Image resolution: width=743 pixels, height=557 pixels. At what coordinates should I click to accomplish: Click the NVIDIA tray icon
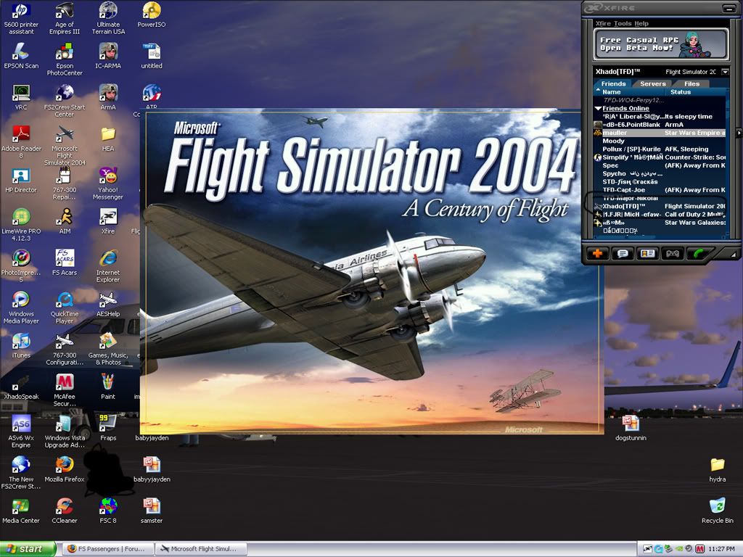click(x=679, y=549)
